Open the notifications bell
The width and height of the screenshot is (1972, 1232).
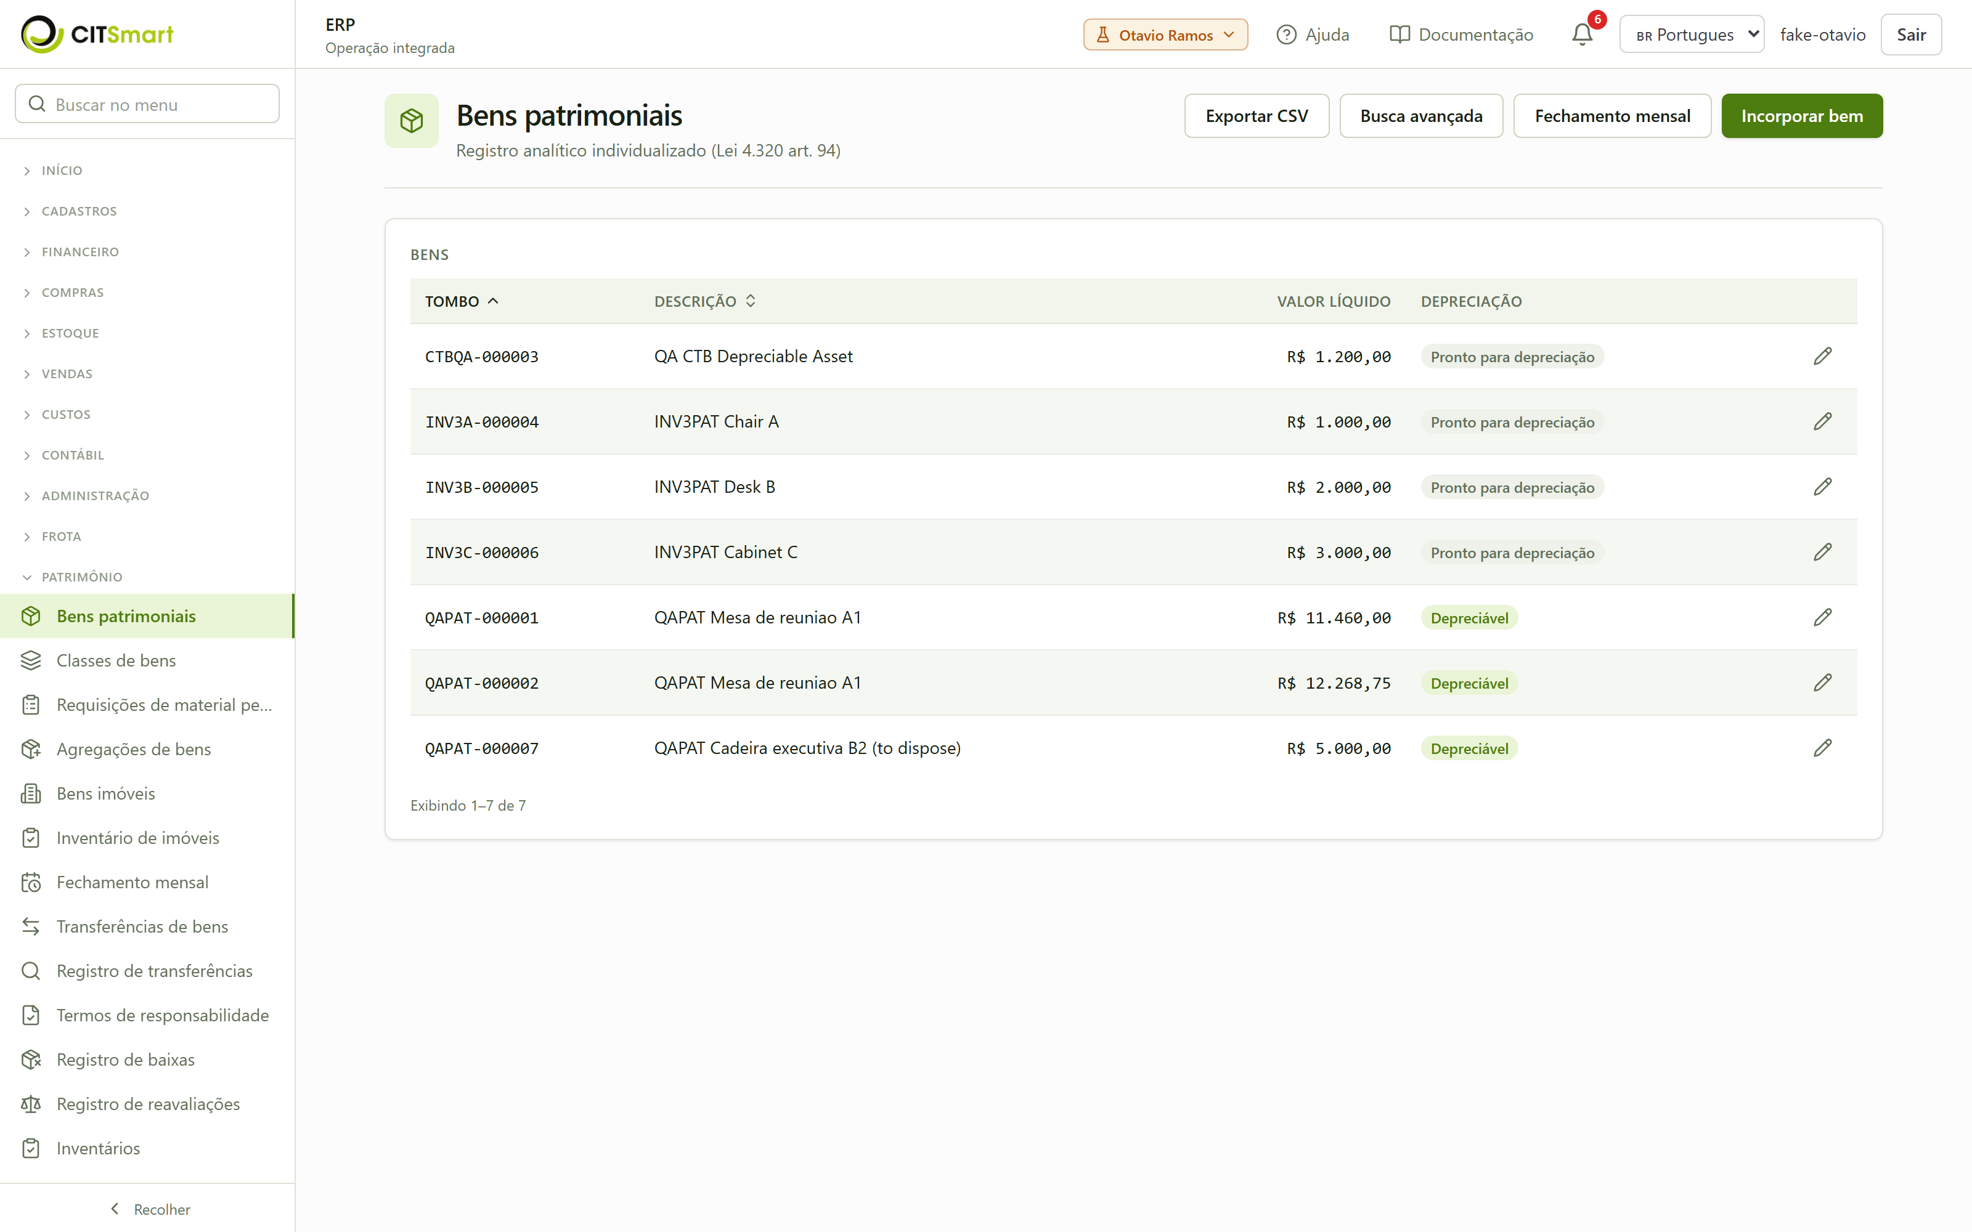point(1583,34)
